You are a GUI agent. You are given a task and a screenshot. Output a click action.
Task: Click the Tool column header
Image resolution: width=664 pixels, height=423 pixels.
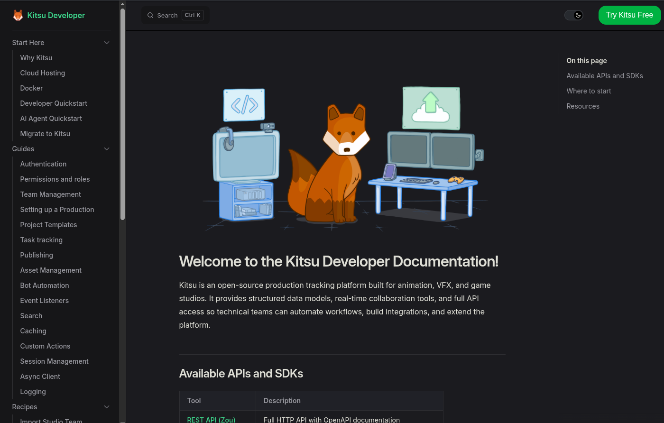[194, 401]
